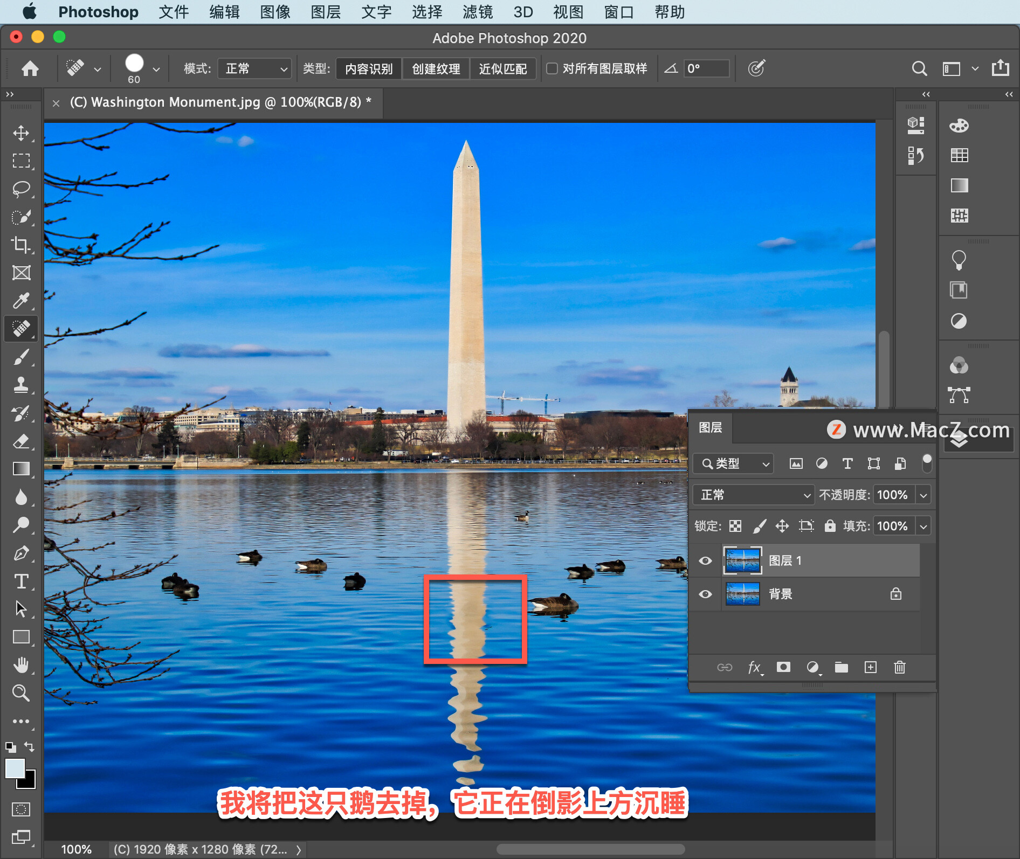Select the Path Selection tool
Screen dimensions: 1020x859
click(21, 609)
